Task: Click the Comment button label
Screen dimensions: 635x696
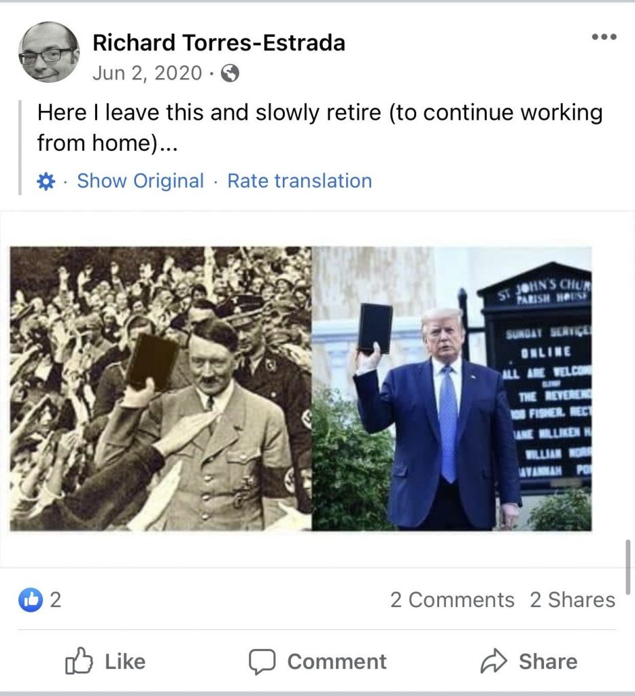Action: coord(337,662)
